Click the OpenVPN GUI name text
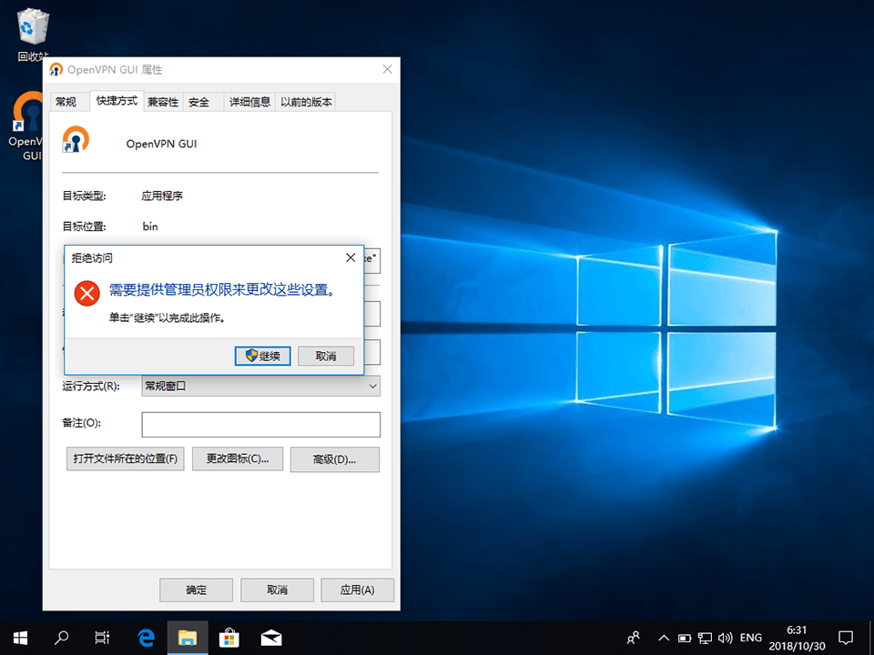The width and height of the screenshot is (874, 655). click(x=162, y=144)
